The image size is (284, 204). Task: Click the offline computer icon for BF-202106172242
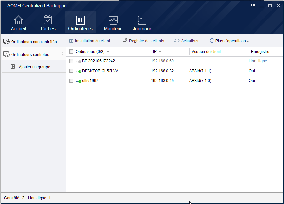click(x=78, y=61)
